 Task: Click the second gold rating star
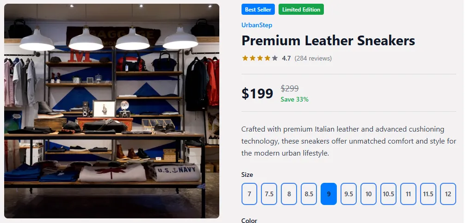point(252,58)
